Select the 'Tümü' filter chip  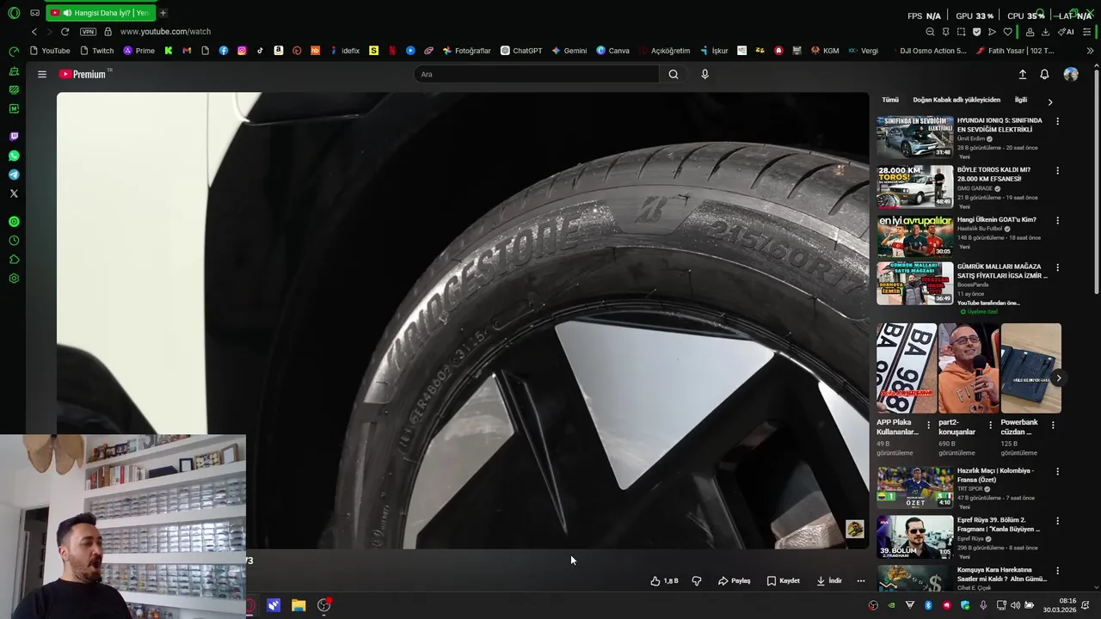890,100
